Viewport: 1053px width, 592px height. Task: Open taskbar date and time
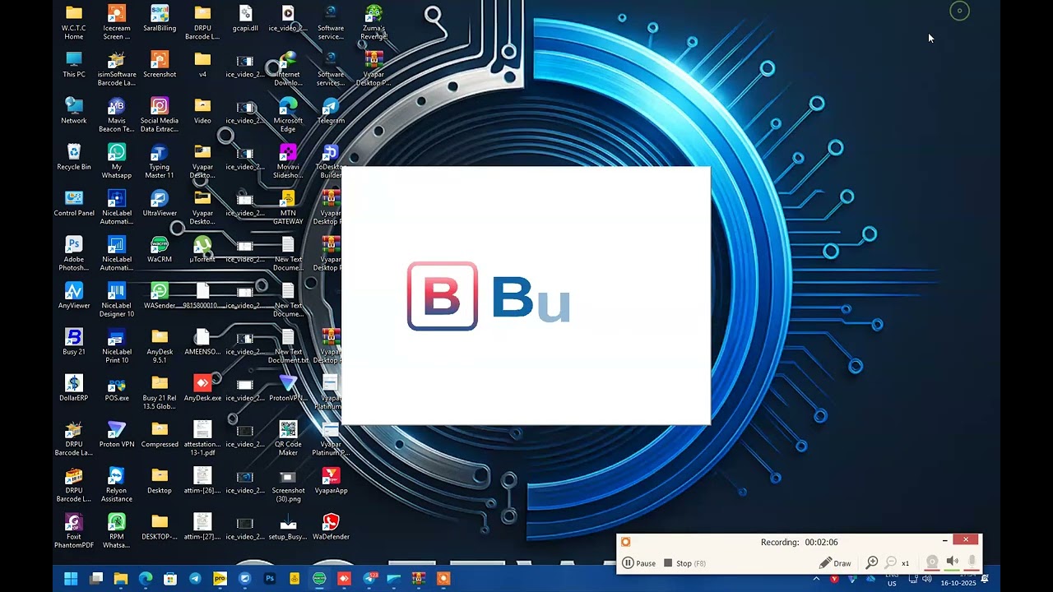pyautogui.click(x=958, y=579)
